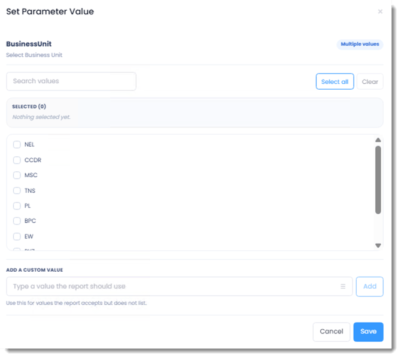The image size is (401, 358).
Task: Toggle the BPC checkbox
Action: (x=17, y=221)
